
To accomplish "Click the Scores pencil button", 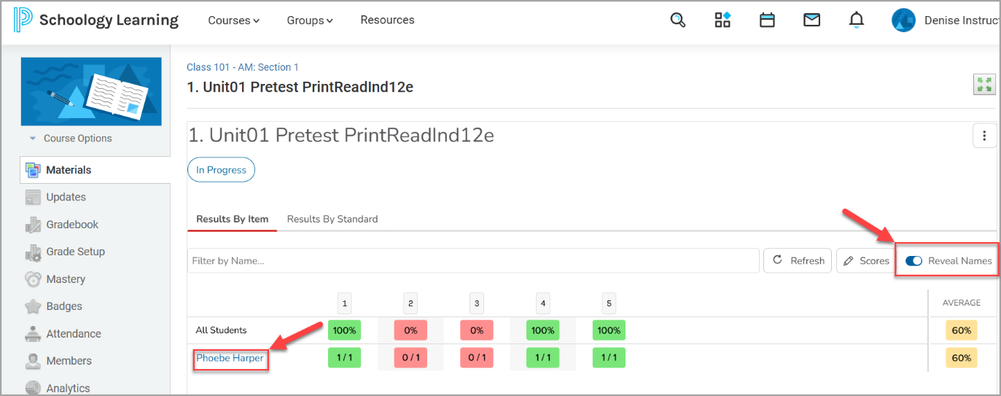I will coord(865,260).
